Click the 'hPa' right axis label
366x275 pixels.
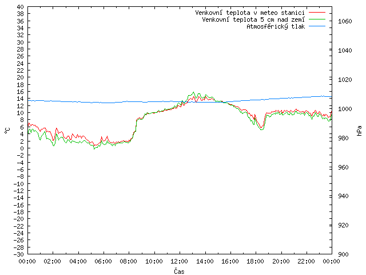360,131
